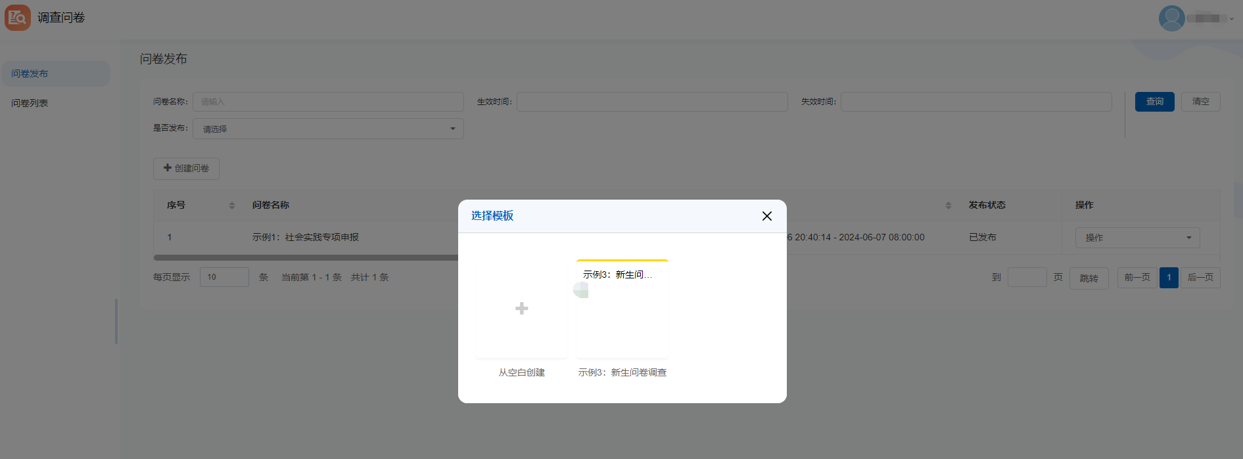Screen dimensions: 1243x459
Task: Close the template selection dialog
Action: pos(766,216)
